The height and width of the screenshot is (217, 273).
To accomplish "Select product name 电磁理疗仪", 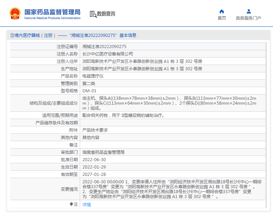I will click(93, 76).
